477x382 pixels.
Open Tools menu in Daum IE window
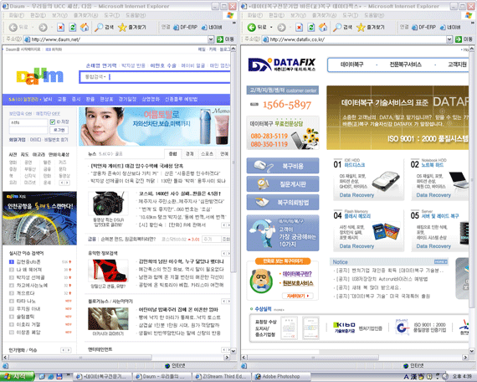(112, 15)
